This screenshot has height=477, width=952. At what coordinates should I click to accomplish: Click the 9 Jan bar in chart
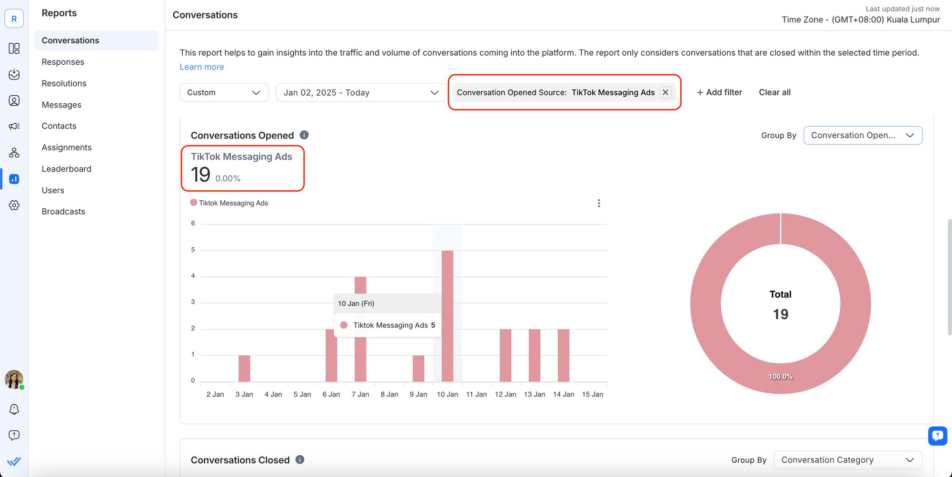tap(418, 369)
